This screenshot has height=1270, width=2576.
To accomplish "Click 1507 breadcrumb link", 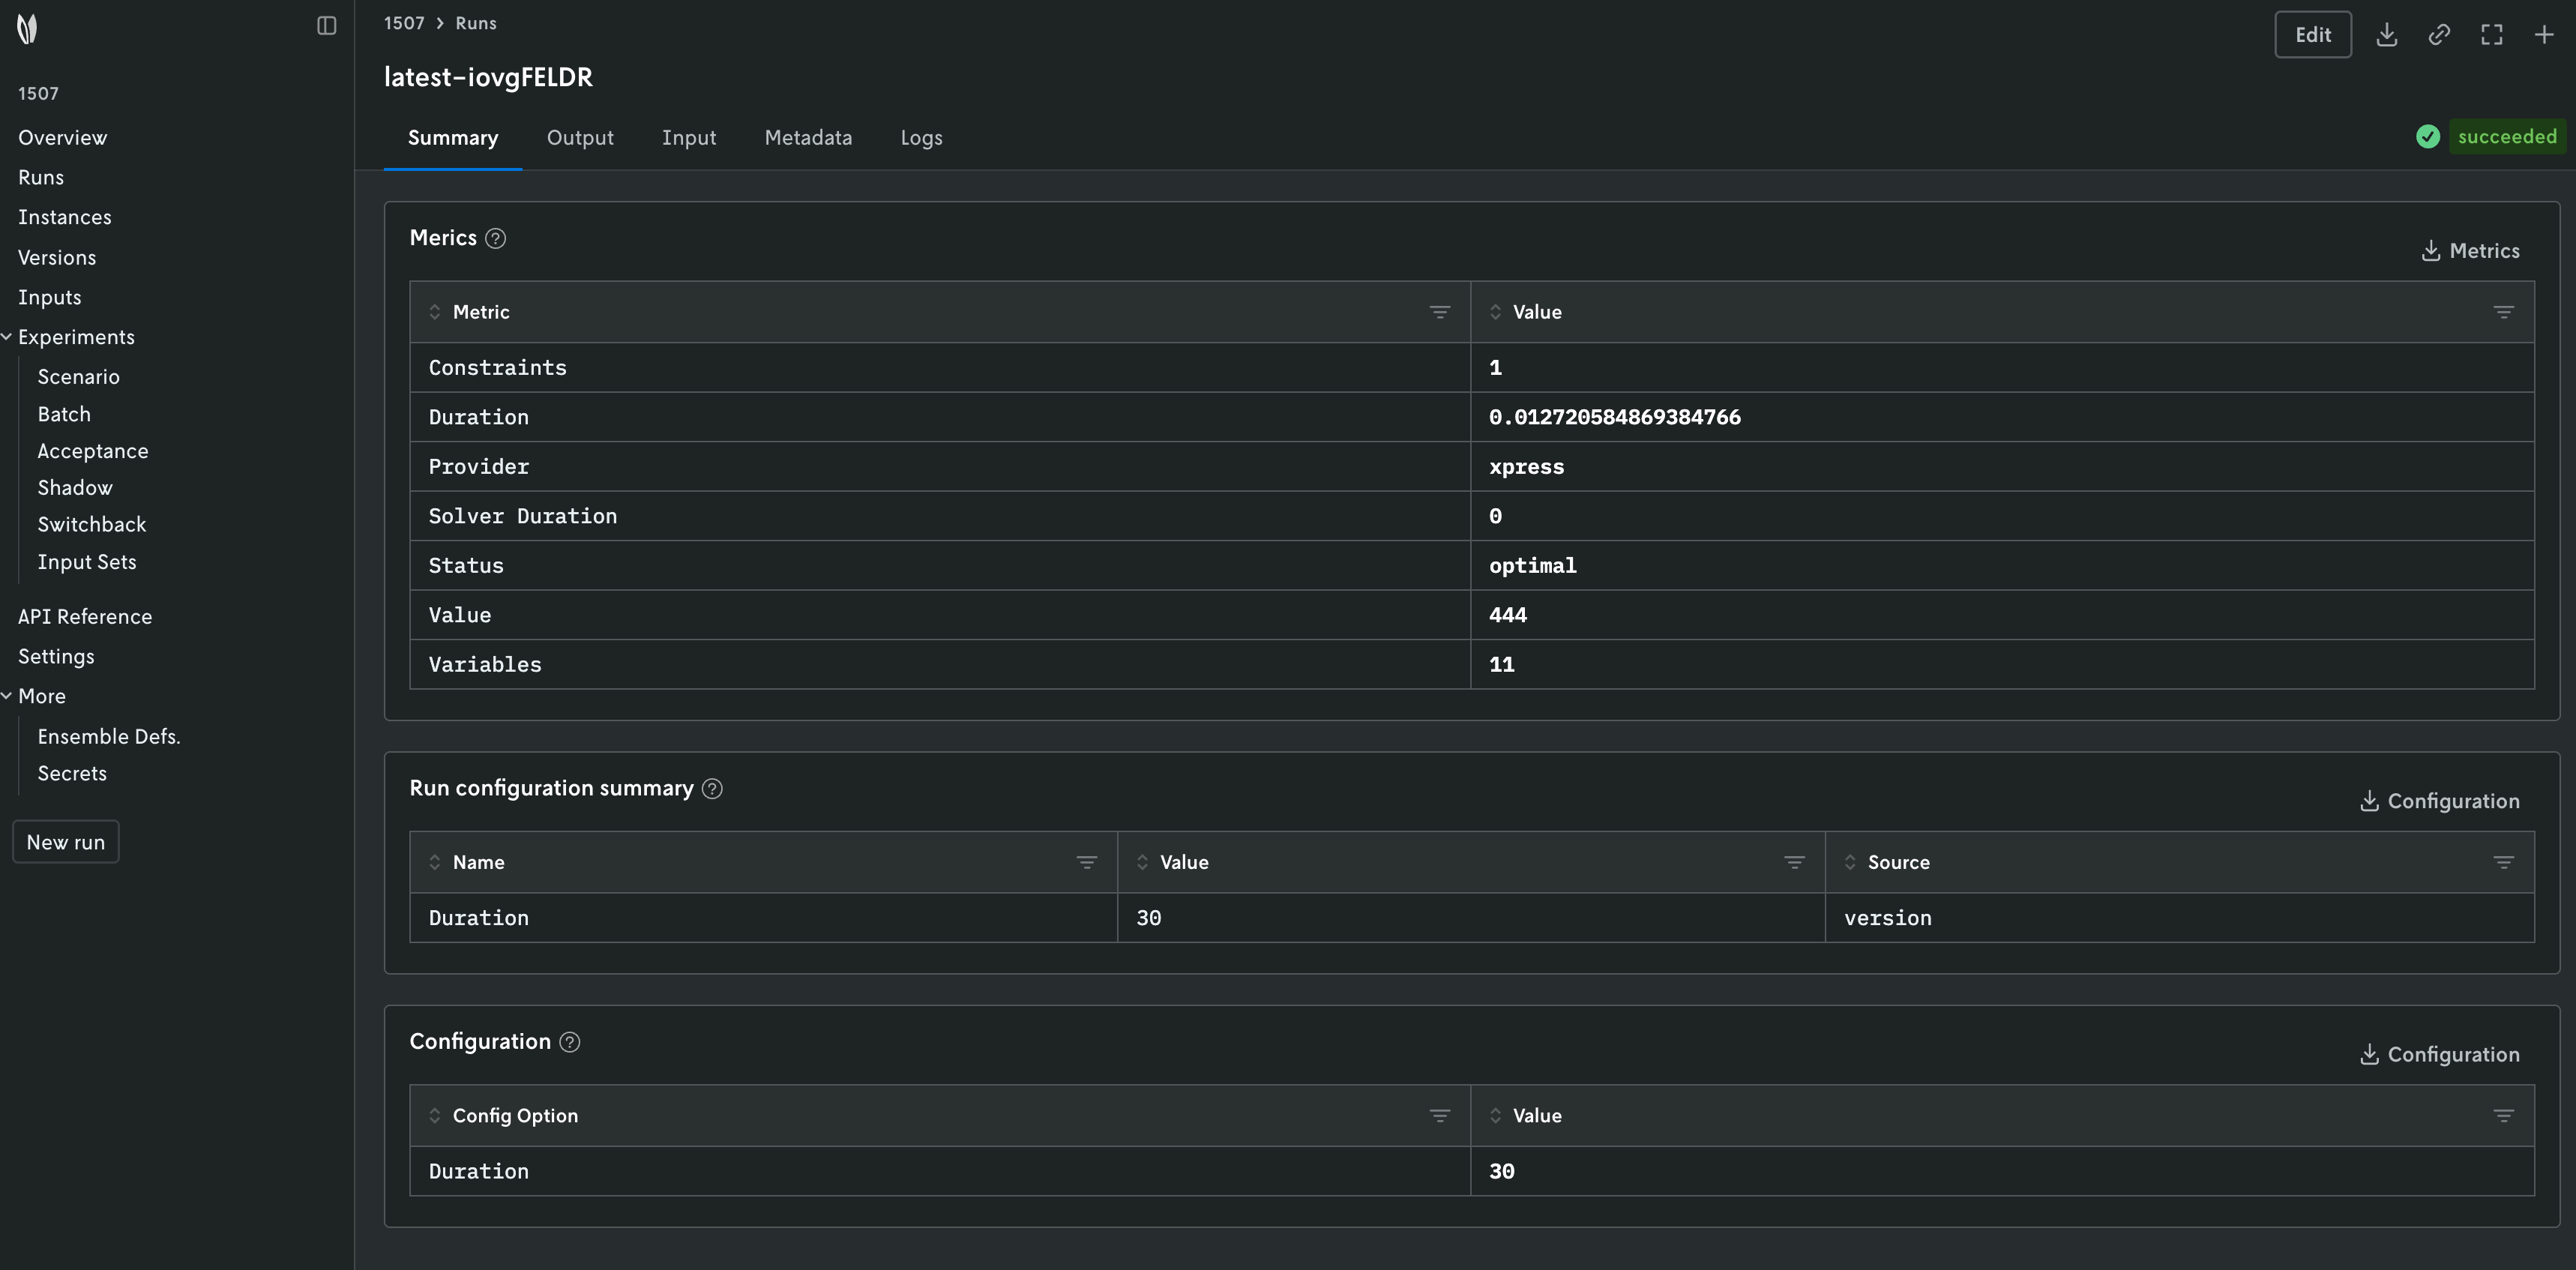I will (x=404, y=23).
